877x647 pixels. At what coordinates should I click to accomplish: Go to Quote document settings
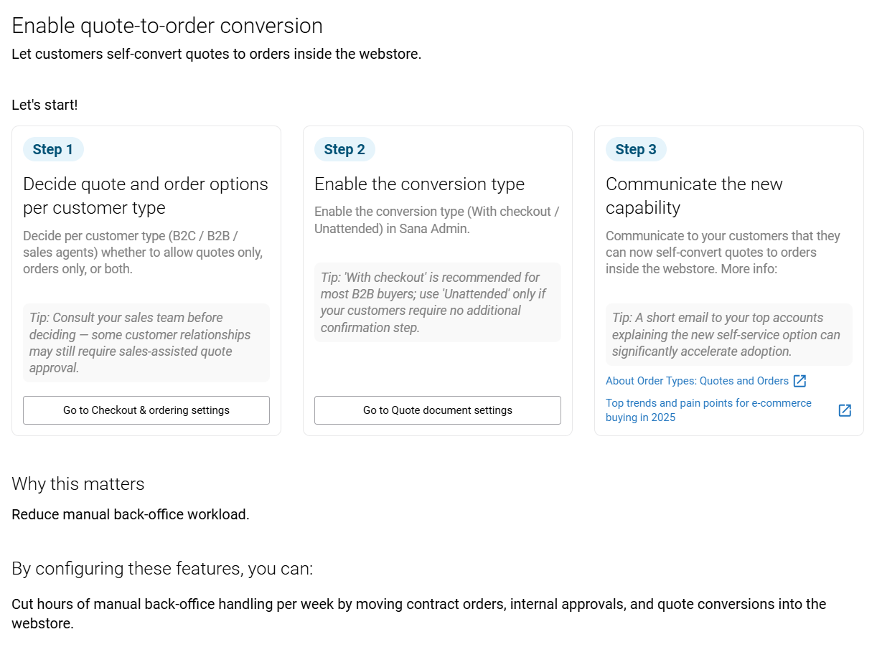click(x=438, y=410)
